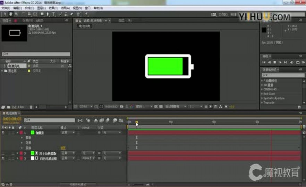The width and height of the screenshot is (306, 187).
Task: Select the Type text tool
Action: [x=53, y=14]
